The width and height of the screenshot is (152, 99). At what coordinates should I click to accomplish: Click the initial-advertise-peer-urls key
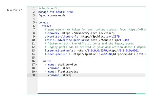tap(67, 40)
